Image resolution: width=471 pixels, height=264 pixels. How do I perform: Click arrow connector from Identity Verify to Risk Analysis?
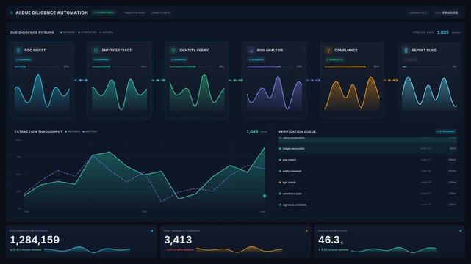(x=236, y=81)
